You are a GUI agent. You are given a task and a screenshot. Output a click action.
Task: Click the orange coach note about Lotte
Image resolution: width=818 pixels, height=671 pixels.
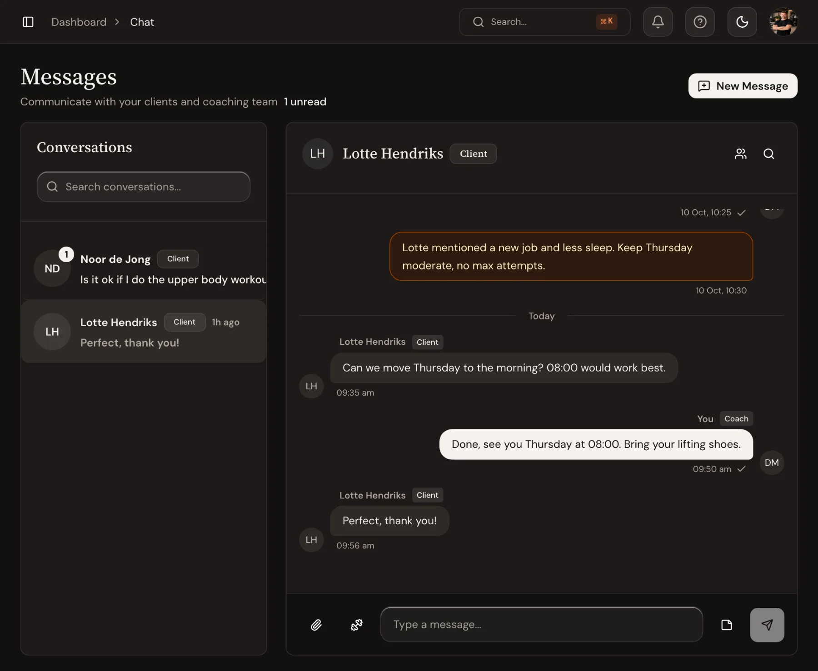571,256
